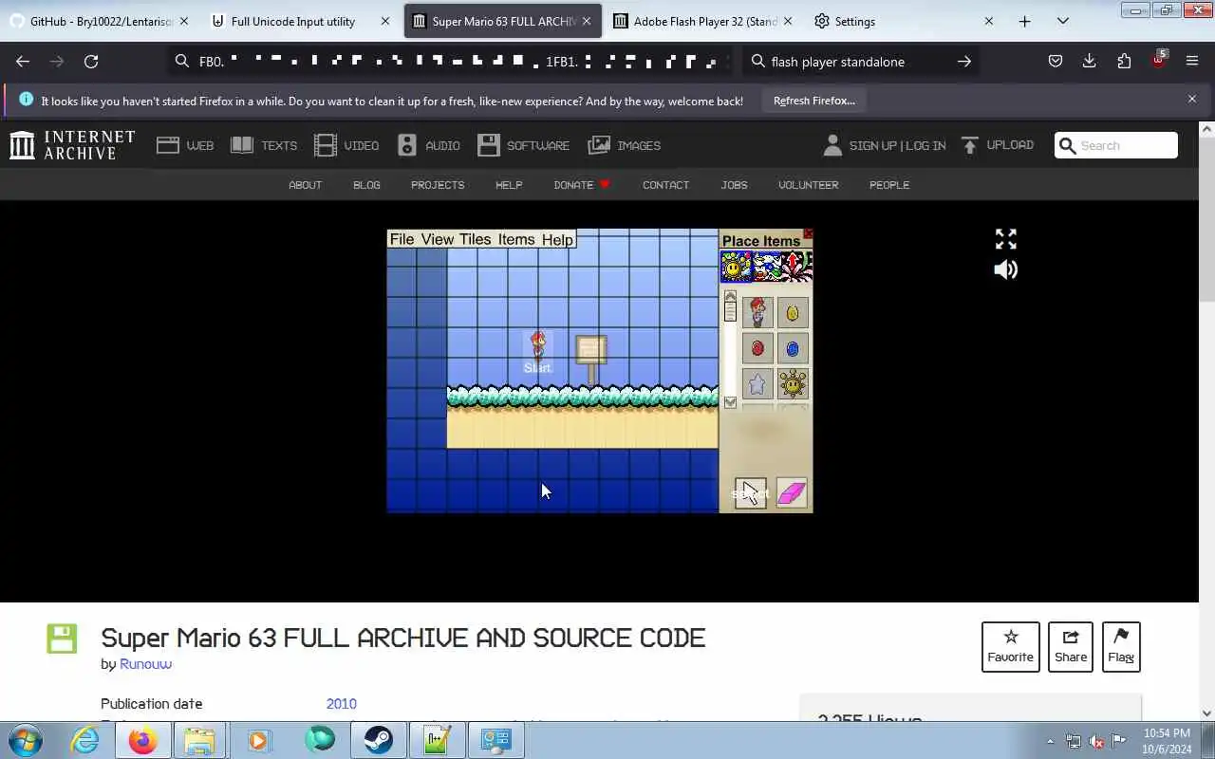Select the yellow coin item
Viewport: 1215px width, 759px height.
(x=793, y=312)
